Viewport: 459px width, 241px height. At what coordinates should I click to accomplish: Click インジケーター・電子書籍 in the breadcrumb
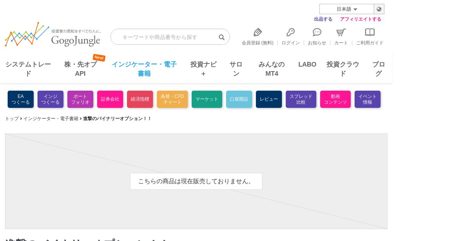click(51, 119)
